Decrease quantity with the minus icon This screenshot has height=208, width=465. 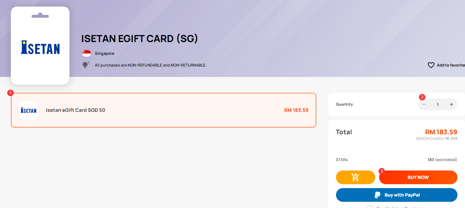coord(424,104)
